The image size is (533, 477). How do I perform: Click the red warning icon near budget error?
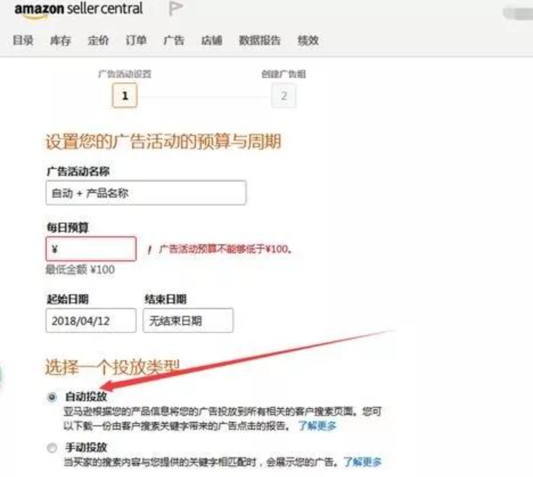coord(150,250)
